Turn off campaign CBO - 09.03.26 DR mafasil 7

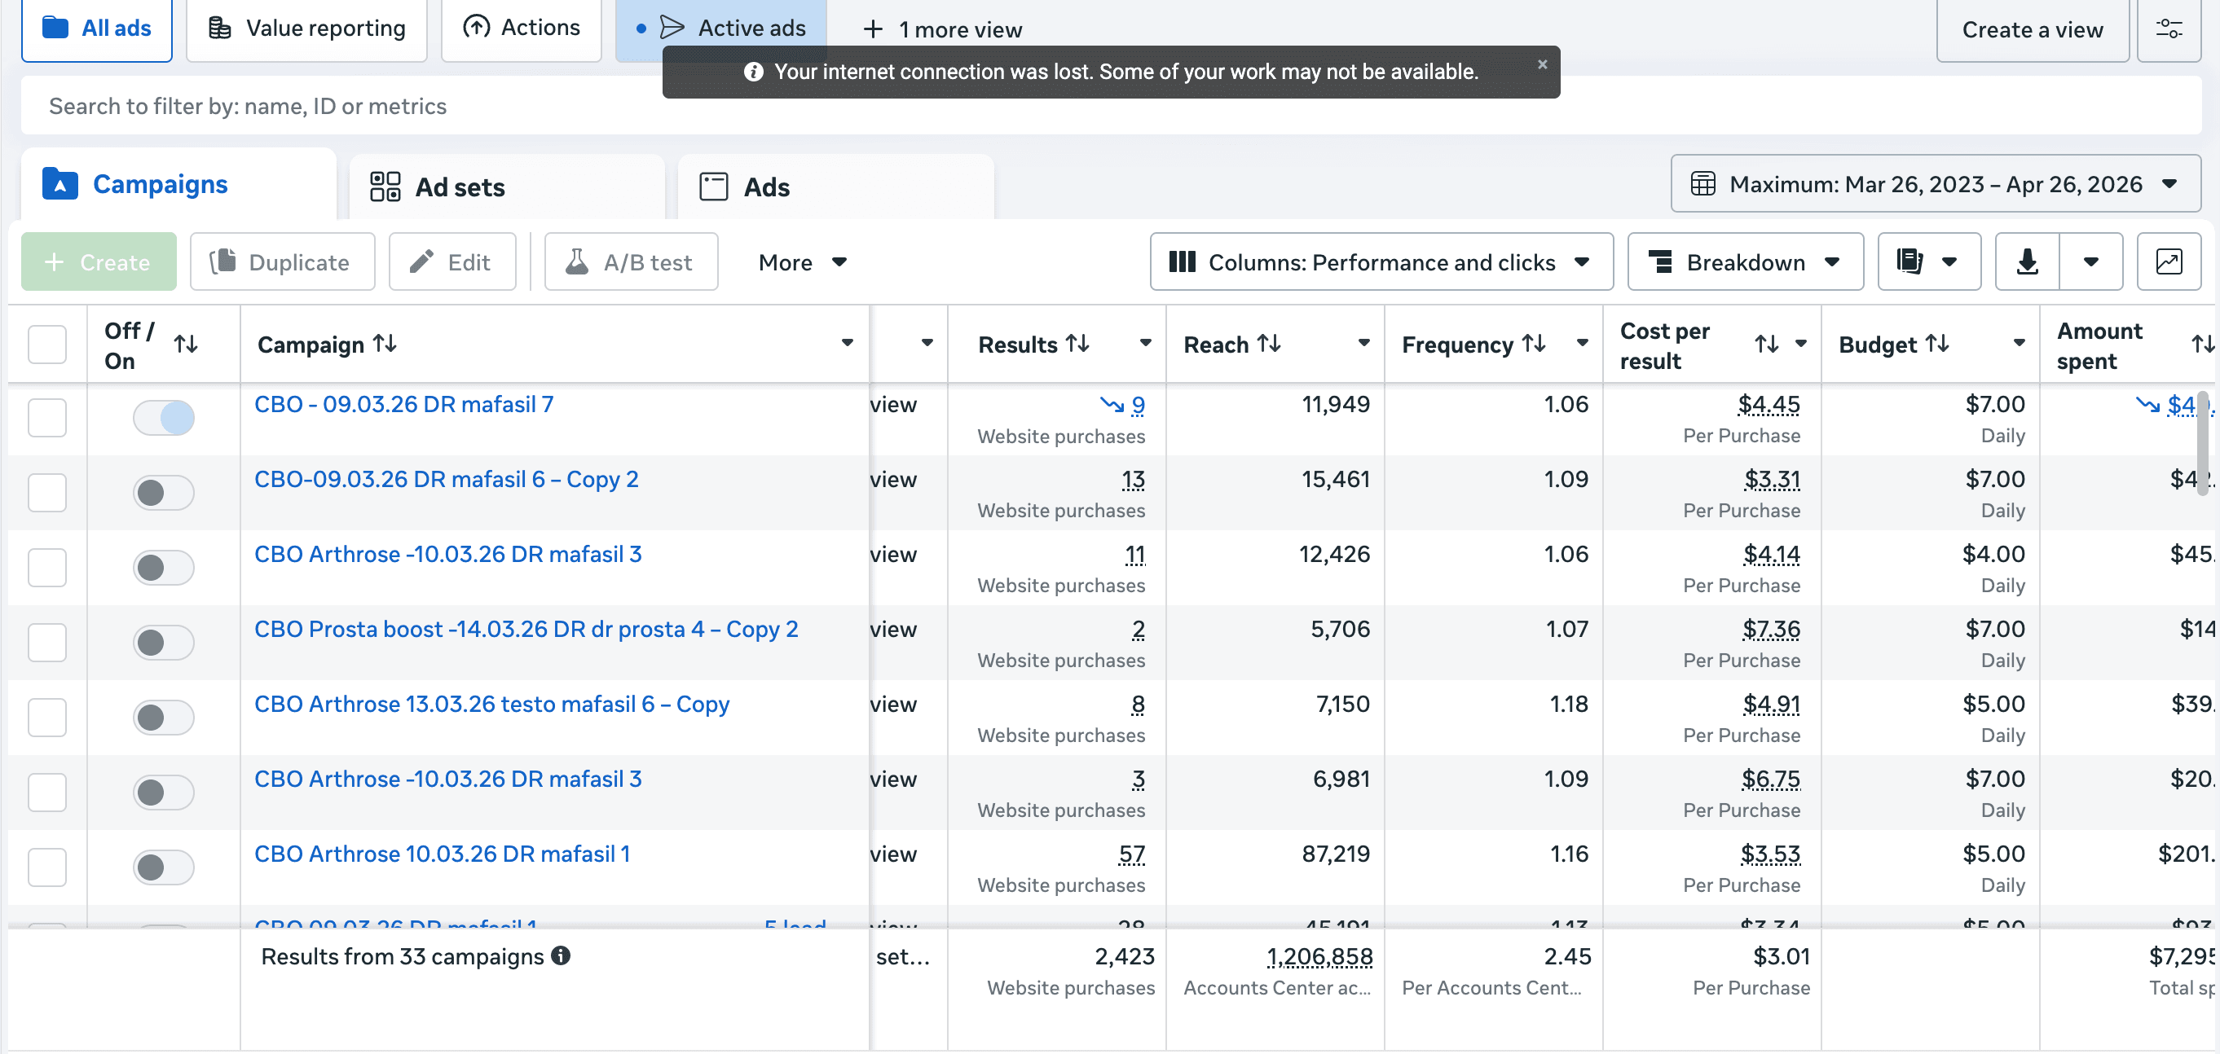coord(163,418)
